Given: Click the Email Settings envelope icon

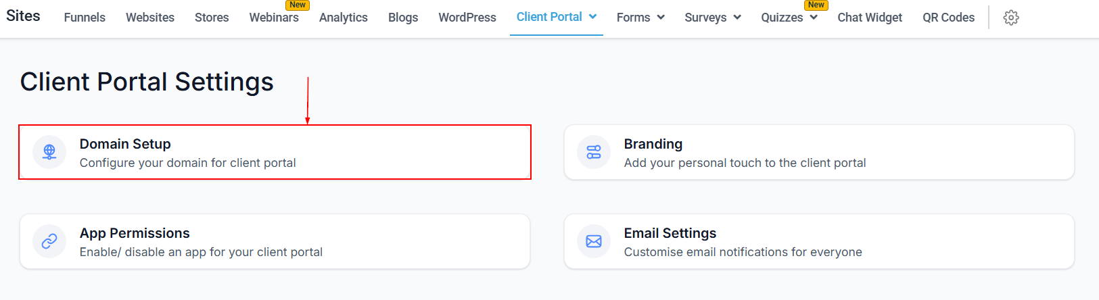Looking at the screenshot, I should (594, 241).
